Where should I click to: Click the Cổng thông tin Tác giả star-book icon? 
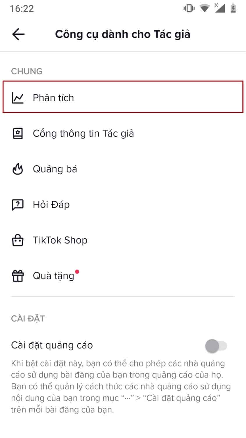point(17,133)
